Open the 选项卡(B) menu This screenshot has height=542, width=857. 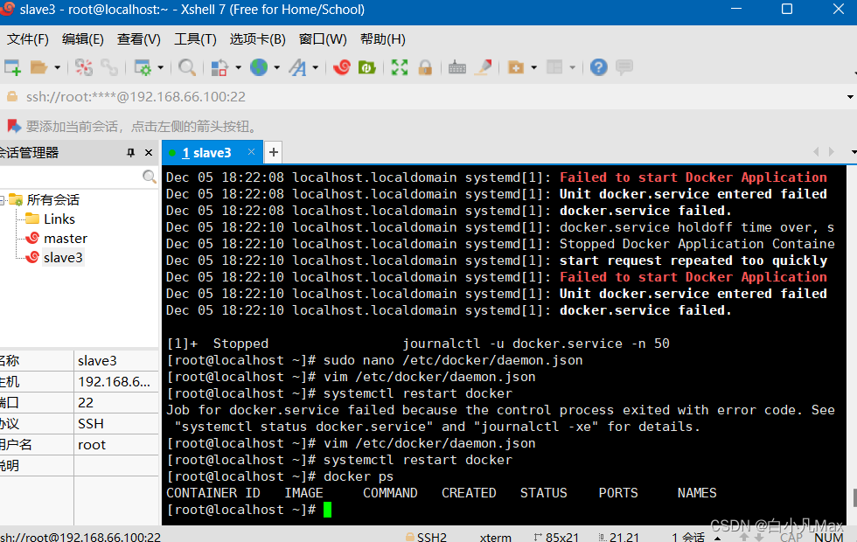point(257,39)
